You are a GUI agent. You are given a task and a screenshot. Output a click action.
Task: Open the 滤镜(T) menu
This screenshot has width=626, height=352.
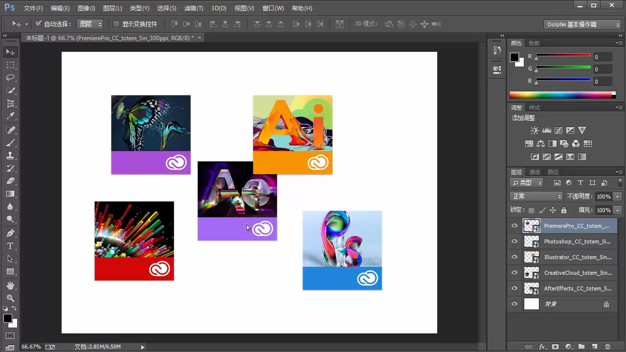click(x=194, y=8)
